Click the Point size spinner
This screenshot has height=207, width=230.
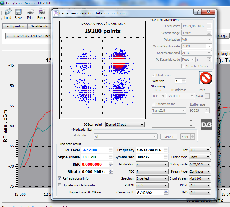point(180,81)
